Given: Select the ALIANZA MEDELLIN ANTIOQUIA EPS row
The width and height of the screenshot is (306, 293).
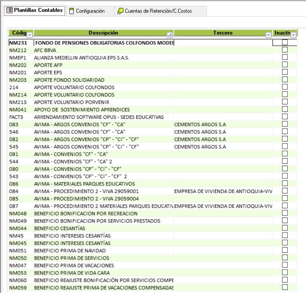Looking at the screenshot, I should pos(81,58).
